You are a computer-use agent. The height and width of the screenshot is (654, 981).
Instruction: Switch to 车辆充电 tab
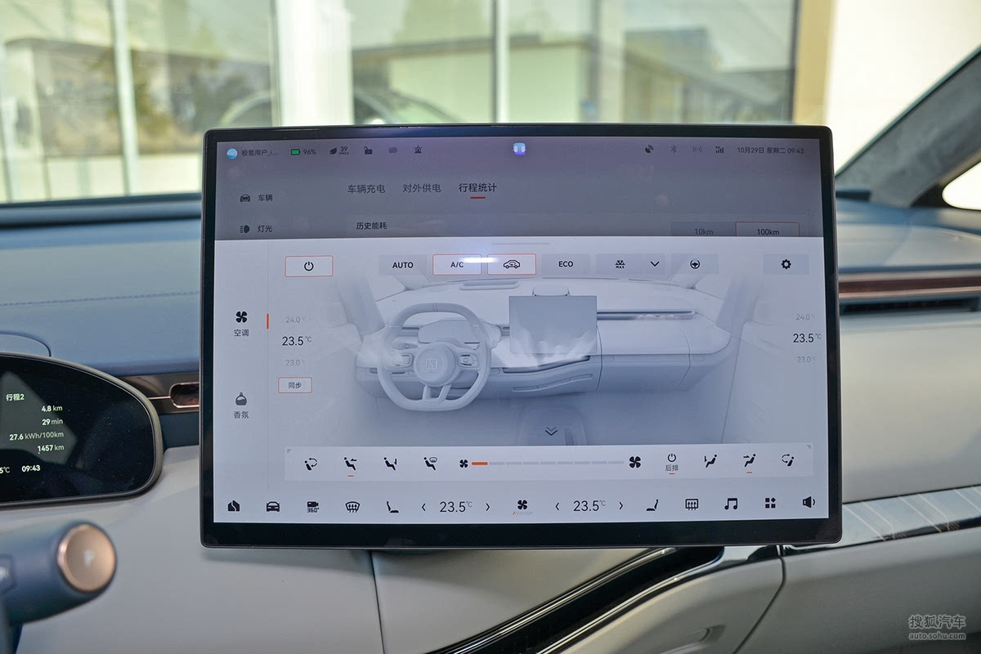click(365, 188)
